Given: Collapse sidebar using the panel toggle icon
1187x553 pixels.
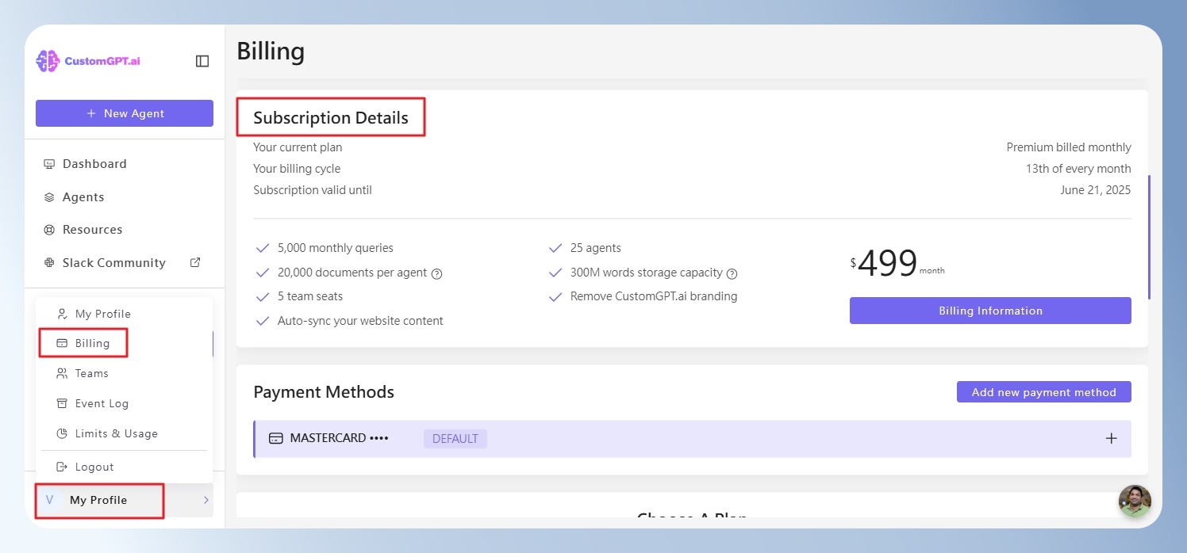Looking at the screenshot, I should [x=202, y=61].
